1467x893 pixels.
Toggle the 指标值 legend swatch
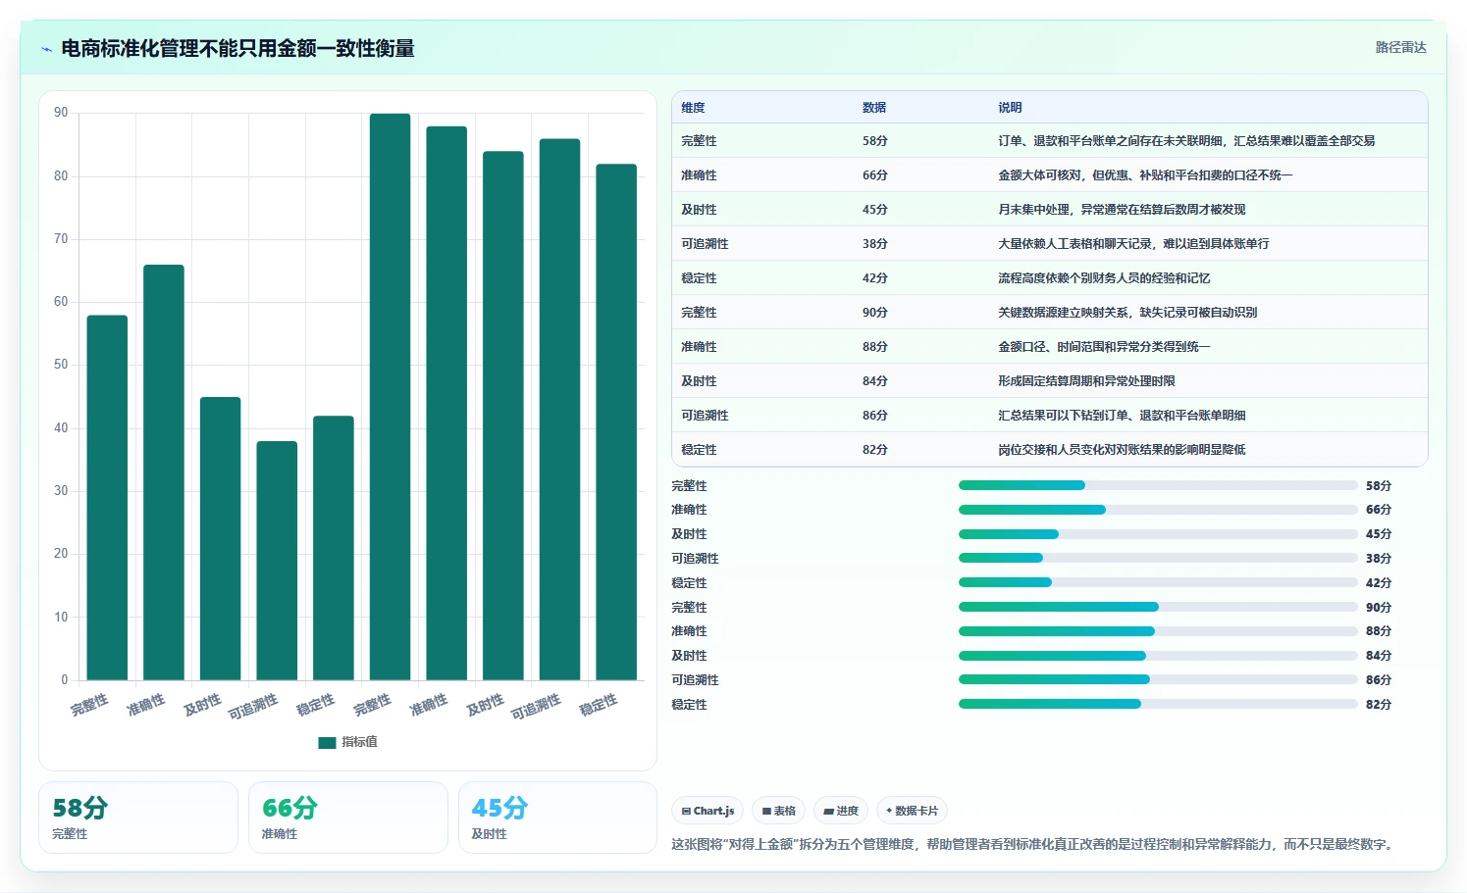(x=328, y=742)
